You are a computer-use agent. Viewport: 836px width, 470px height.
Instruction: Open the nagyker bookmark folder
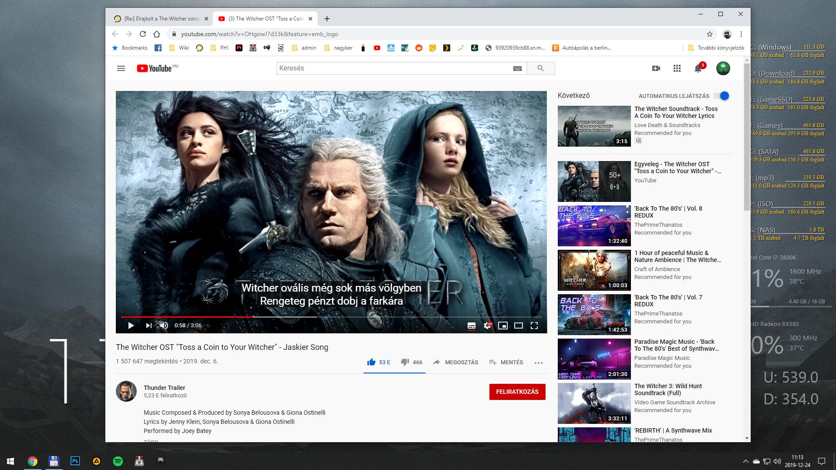click(x=338, y=48)
